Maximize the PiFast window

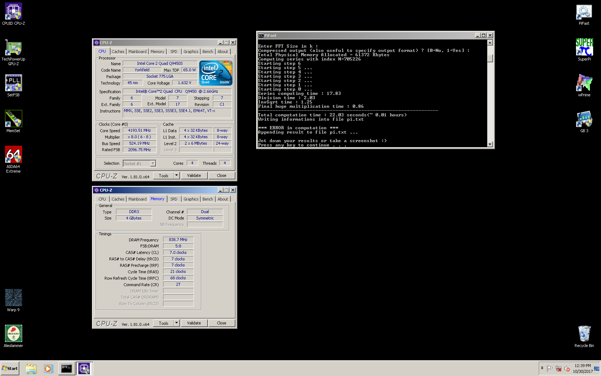pyautogui.click(x=484, y=35)
